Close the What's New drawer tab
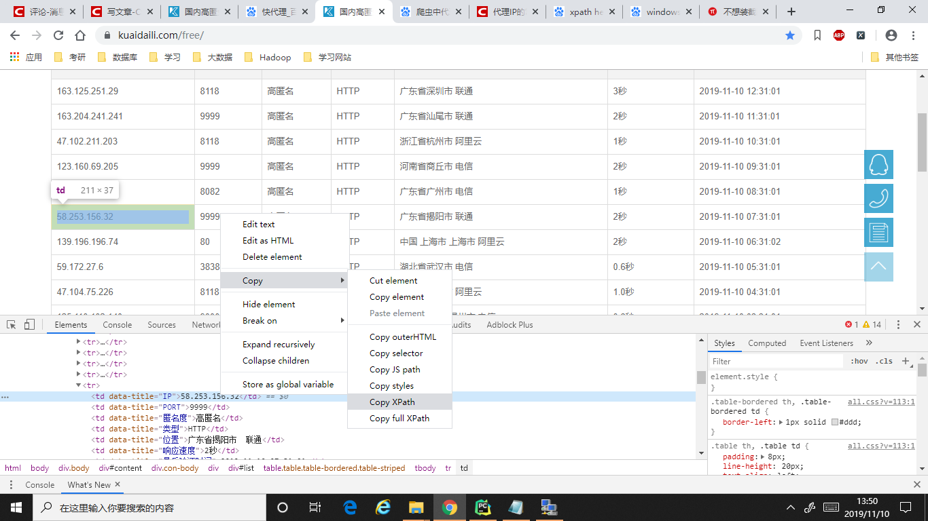 [118, 484]
